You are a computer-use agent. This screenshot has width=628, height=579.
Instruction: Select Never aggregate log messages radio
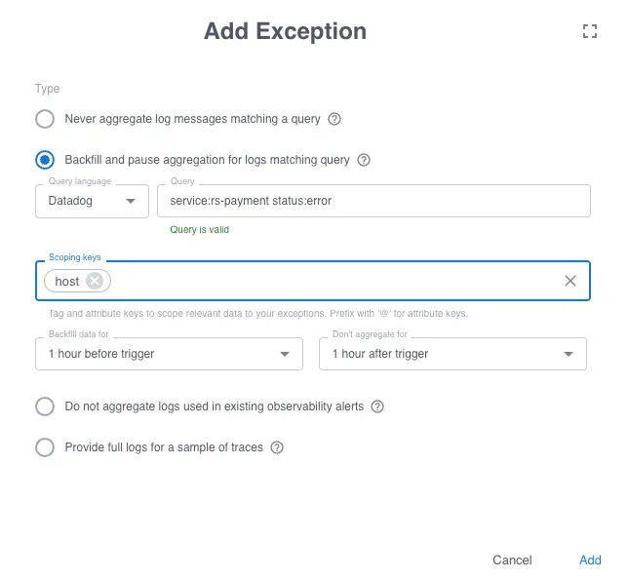click(45, 119)
